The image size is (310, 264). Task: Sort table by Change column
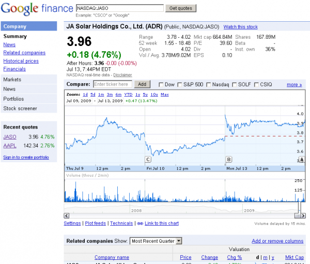(210, 257)
